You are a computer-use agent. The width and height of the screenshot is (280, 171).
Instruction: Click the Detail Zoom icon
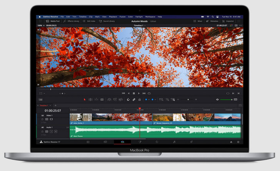coord(167,100)
